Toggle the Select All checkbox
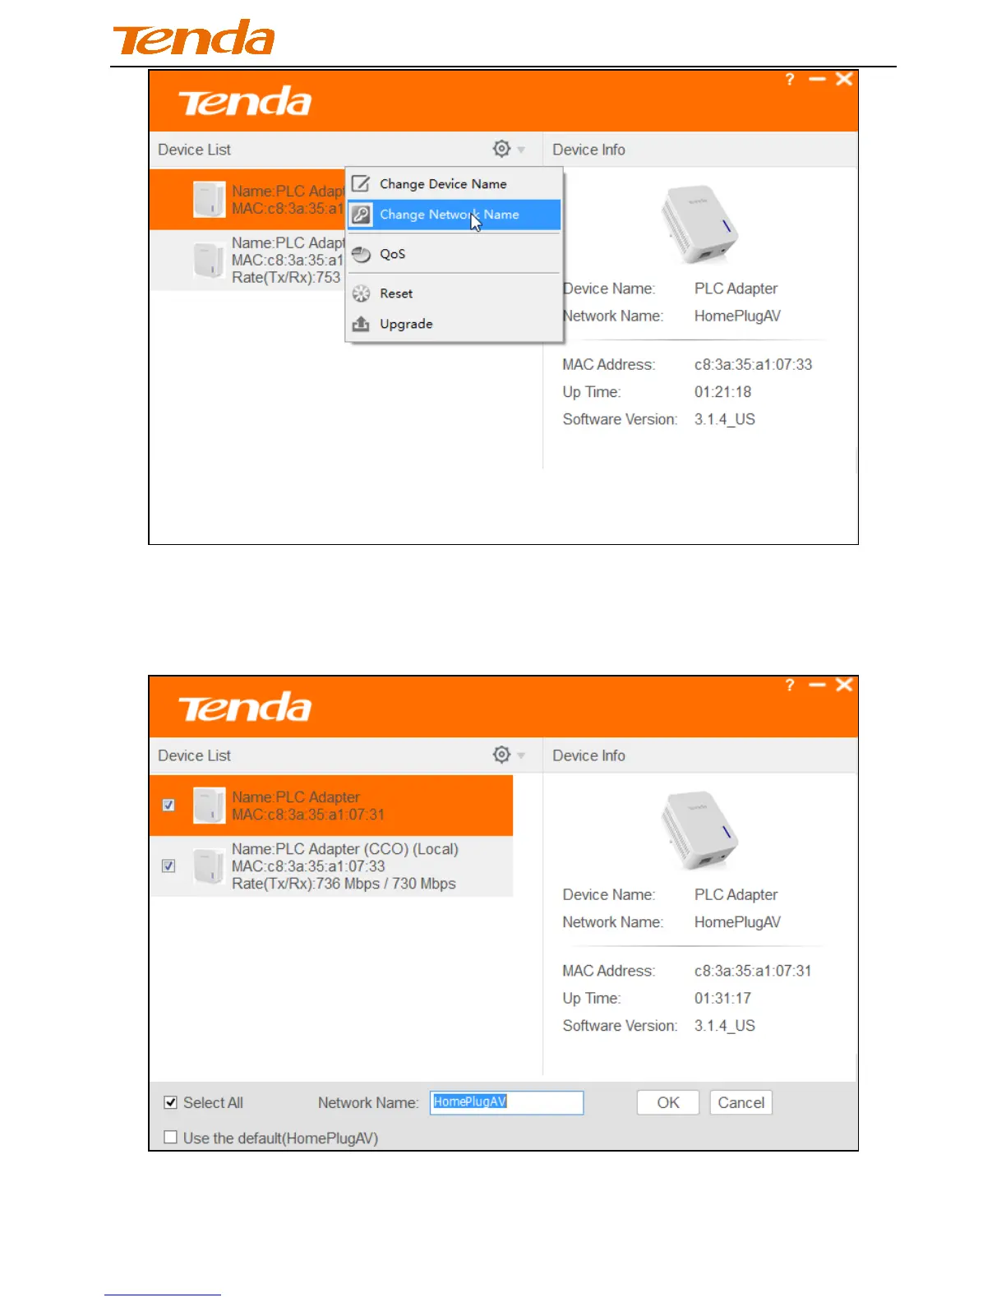Screen dimensions: 1006x1302 click(x=171, y=1103)
